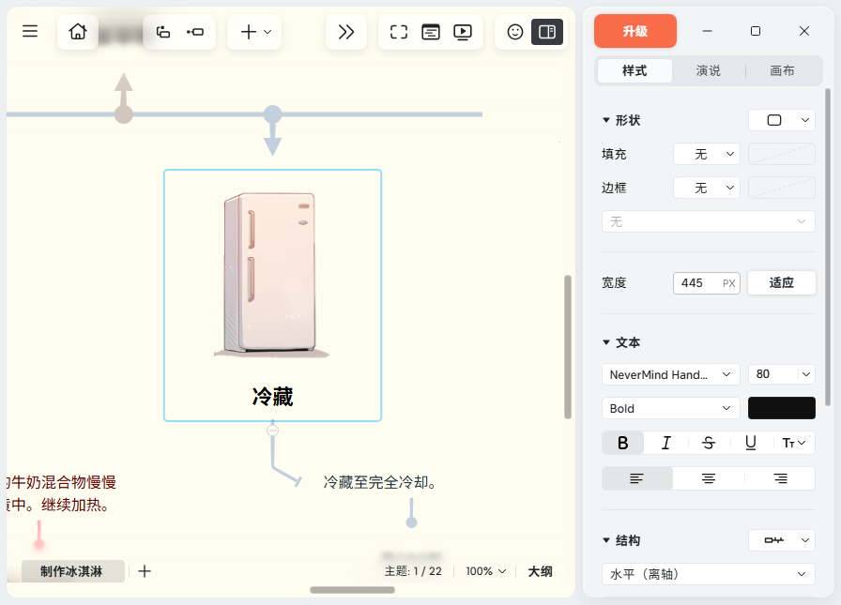
Task: Enter ZEN full-screen mode icon
Action: click(399, 32)
